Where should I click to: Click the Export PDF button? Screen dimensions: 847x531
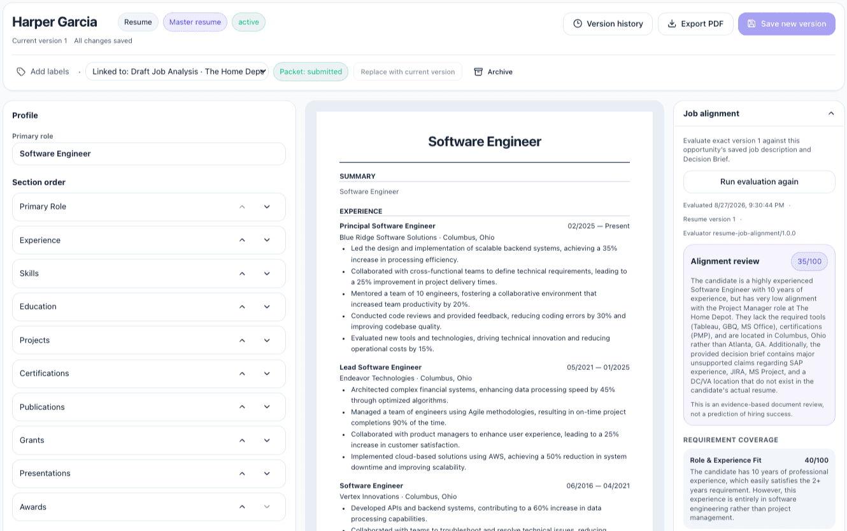(x=695, y=24)
